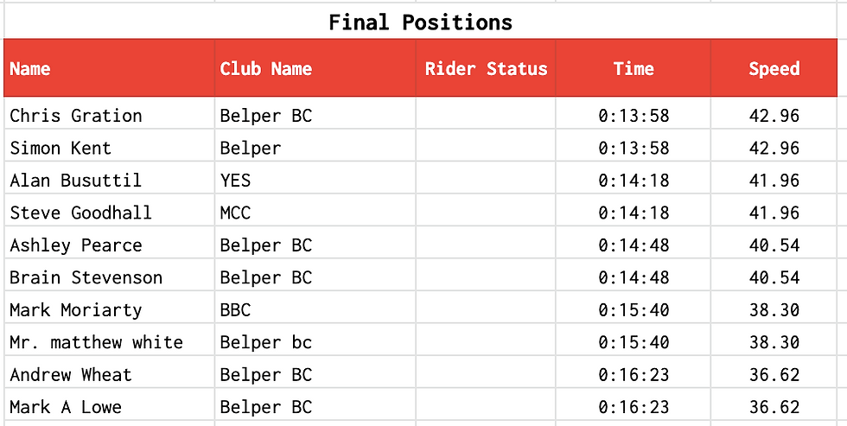Select the Alan Busuttil cell
The image size is (847, 426).
pos(76,181)
